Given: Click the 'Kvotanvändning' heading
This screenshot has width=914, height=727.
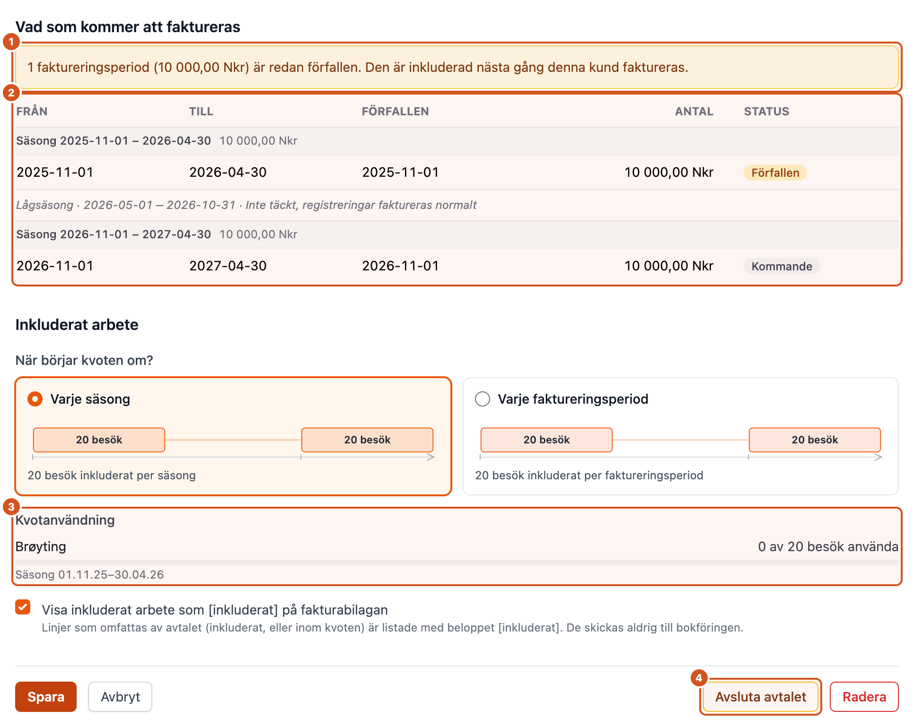Looking at the screenshot, I should tap(65, 520).
